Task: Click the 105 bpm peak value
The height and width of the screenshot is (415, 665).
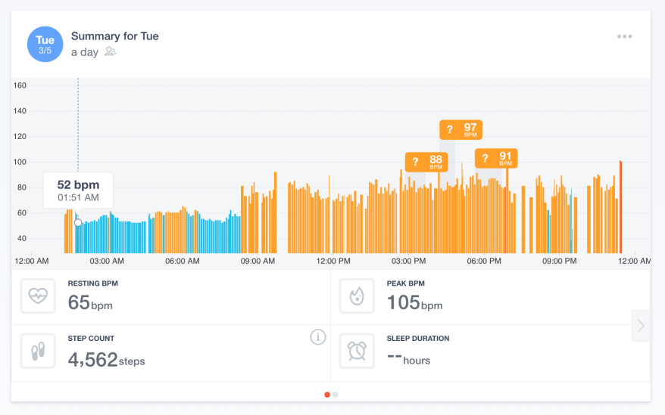Action: click(414, 303)
